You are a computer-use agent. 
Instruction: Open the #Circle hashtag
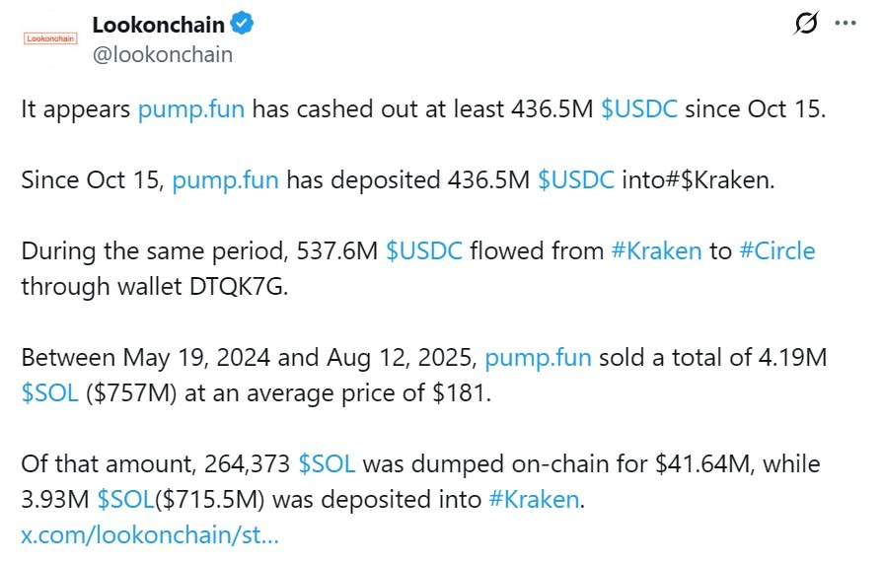point(776,251)
